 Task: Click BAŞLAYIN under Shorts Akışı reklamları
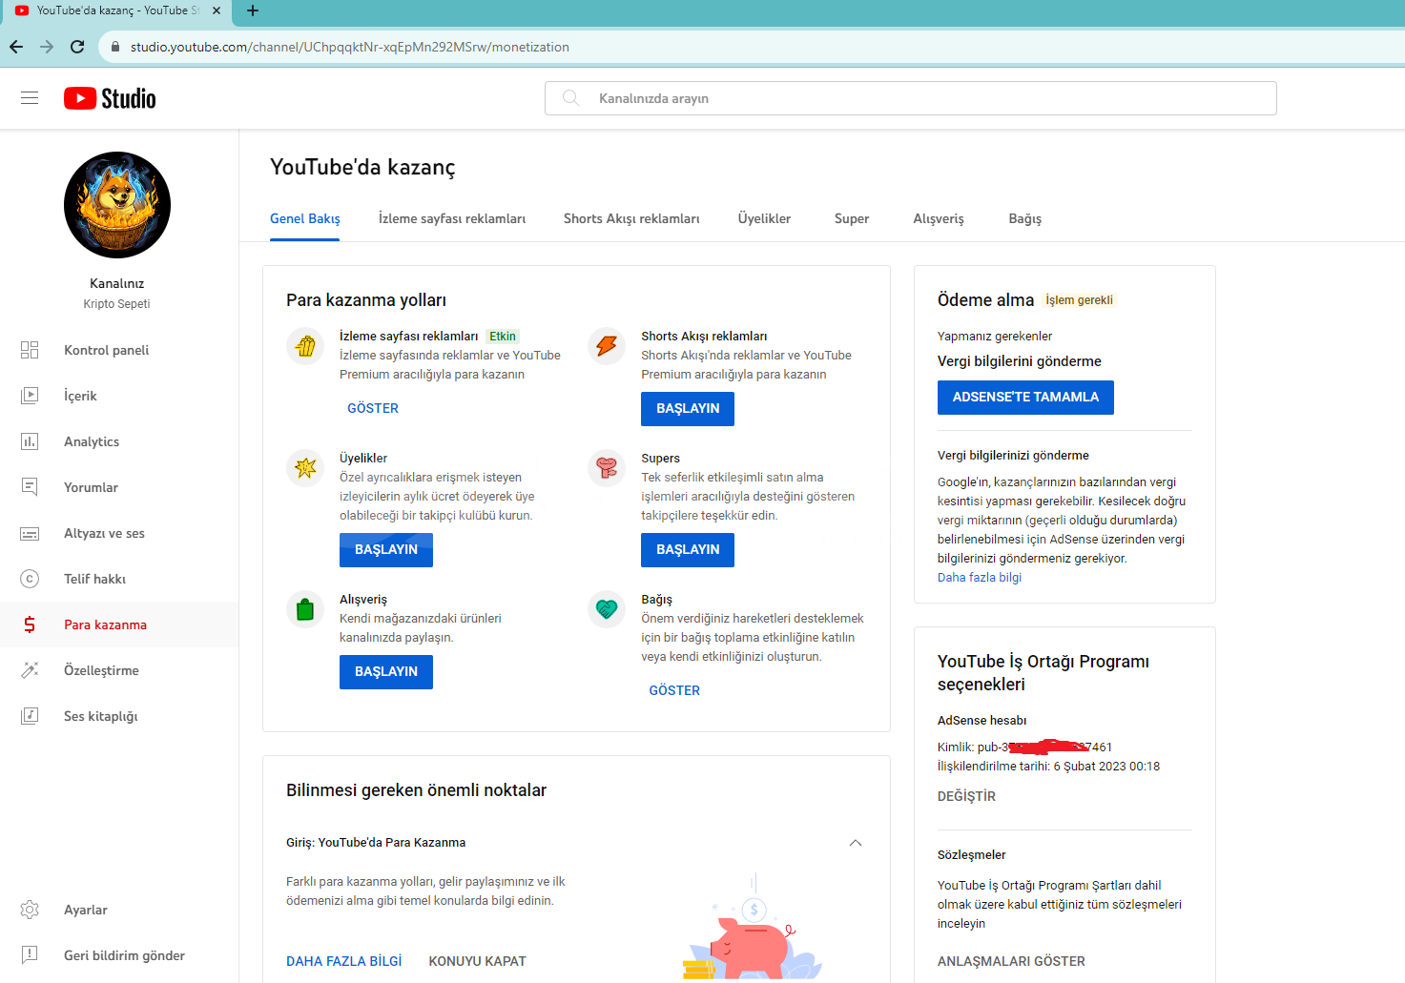point(688,409)
